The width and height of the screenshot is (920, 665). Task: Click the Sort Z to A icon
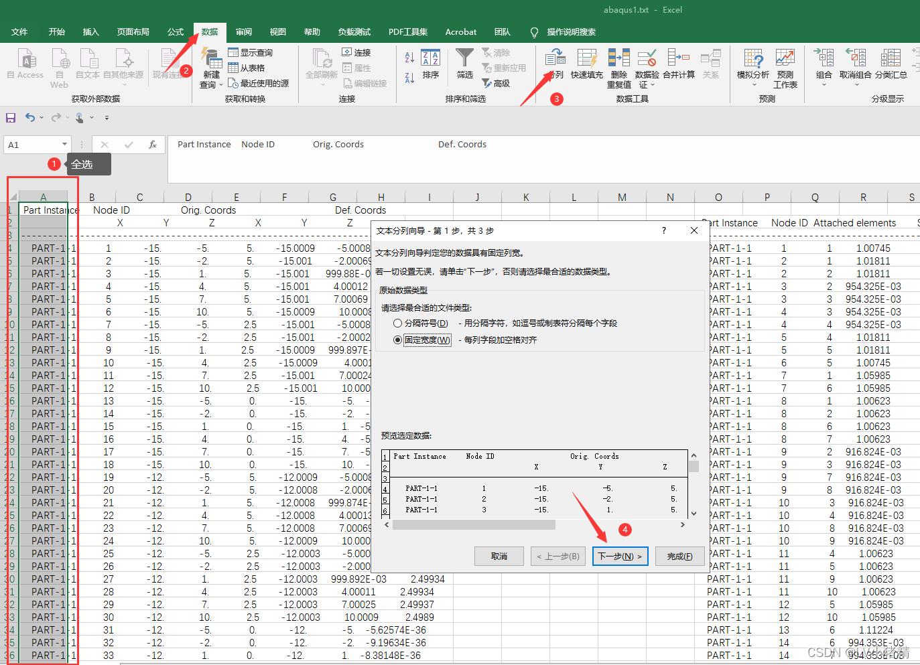point(409,78)
